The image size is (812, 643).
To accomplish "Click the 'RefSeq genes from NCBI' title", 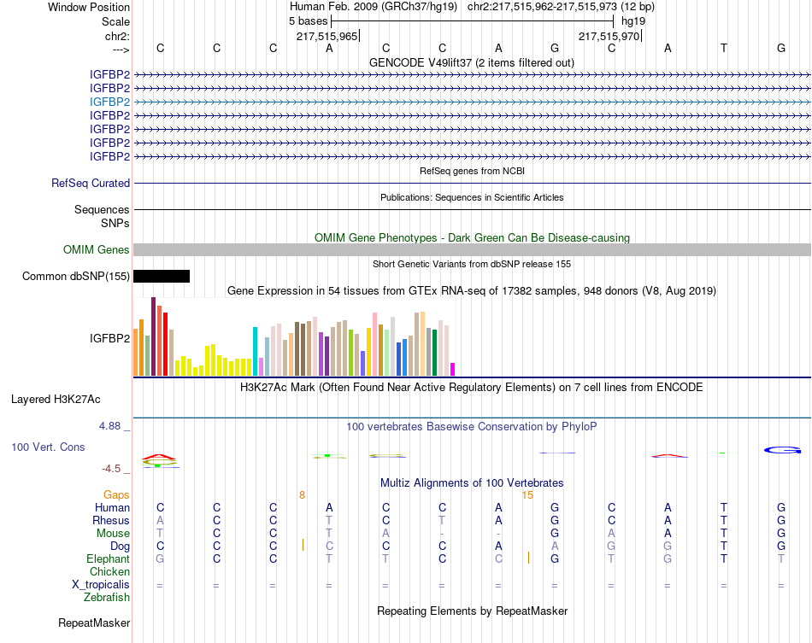I will click(x=472, y=172).
